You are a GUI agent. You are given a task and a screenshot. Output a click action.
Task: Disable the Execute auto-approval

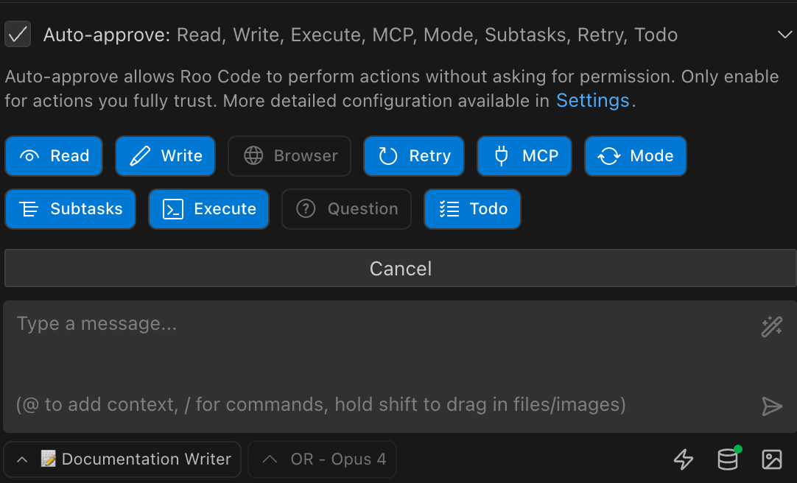[x=208, y=208]
